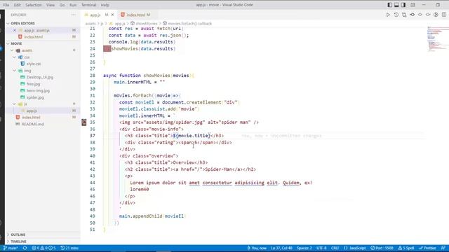Open the Run menu
Screen dimensions: 449x252
pos(73,5)
